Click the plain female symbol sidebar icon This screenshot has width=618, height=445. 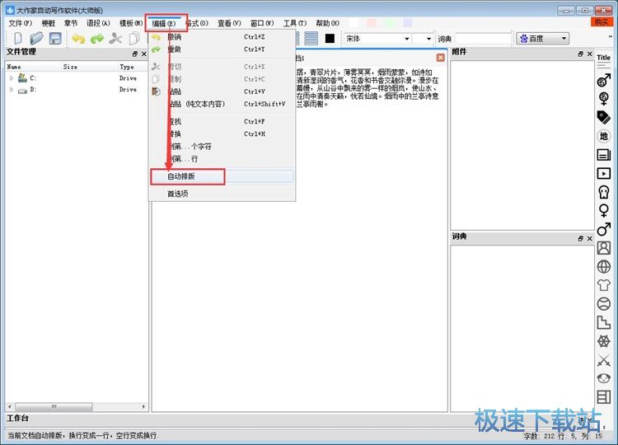[x=603, y=210]
